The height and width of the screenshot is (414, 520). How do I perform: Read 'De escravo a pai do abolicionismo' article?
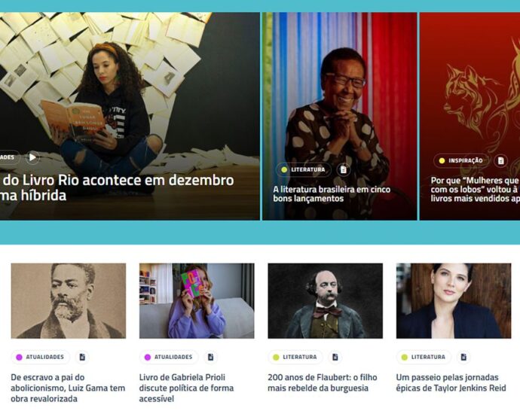coord(68,388)
